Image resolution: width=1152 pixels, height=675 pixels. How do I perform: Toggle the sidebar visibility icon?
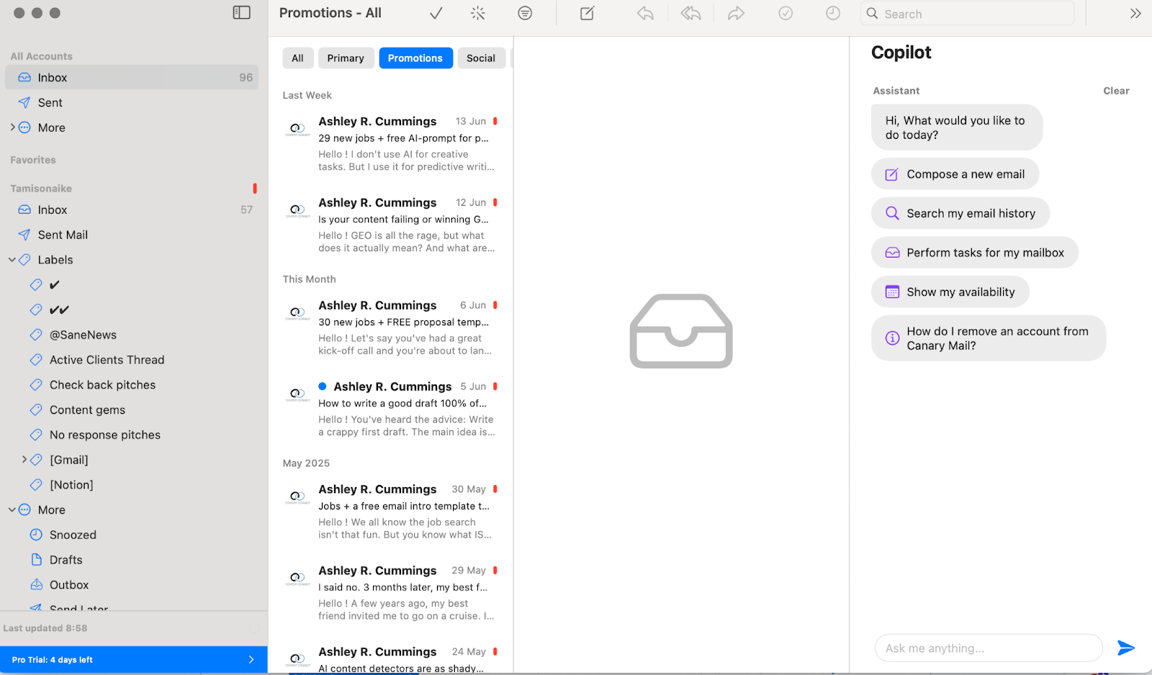pos(242,13)
